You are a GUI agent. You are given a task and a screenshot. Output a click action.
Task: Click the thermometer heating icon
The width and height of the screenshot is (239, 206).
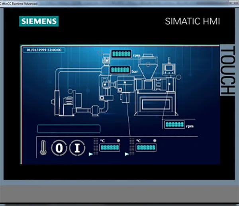click(x=43, y=147)
